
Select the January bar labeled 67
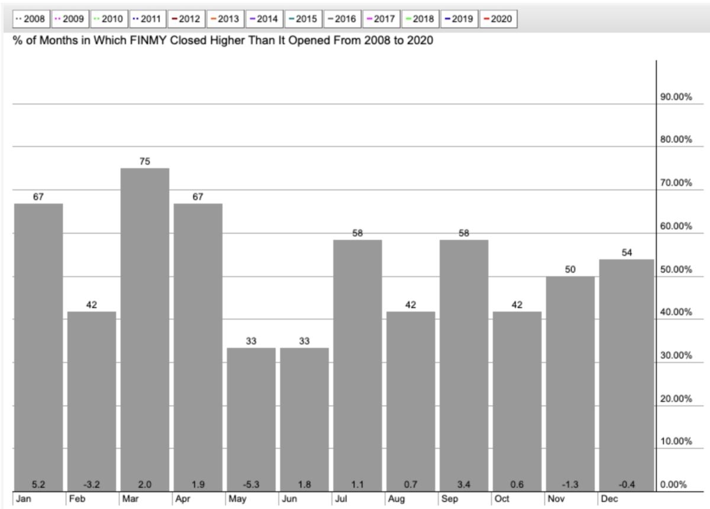[x=38, y=347]
